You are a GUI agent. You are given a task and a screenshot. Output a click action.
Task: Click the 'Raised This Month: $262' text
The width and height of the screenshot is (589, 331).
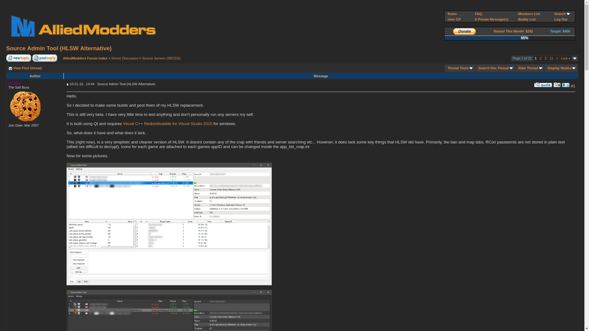pyautogui.click(x=513, y=31)
